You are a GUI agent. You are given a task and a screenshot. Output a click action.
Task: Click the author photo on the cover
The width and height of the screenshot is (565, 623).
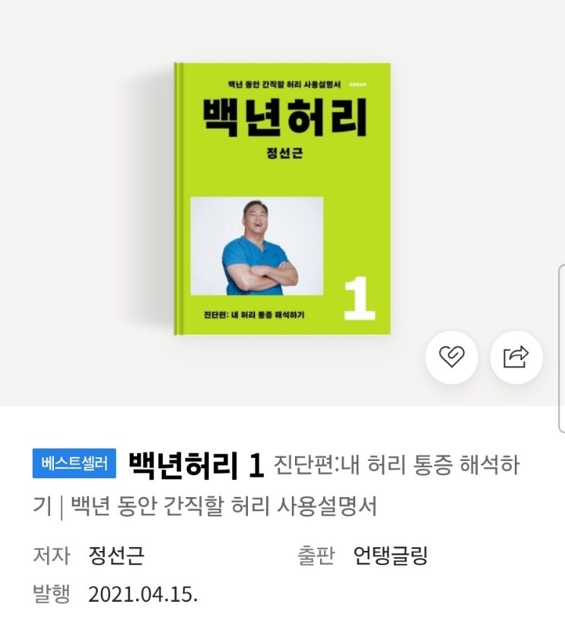[257, 246]
